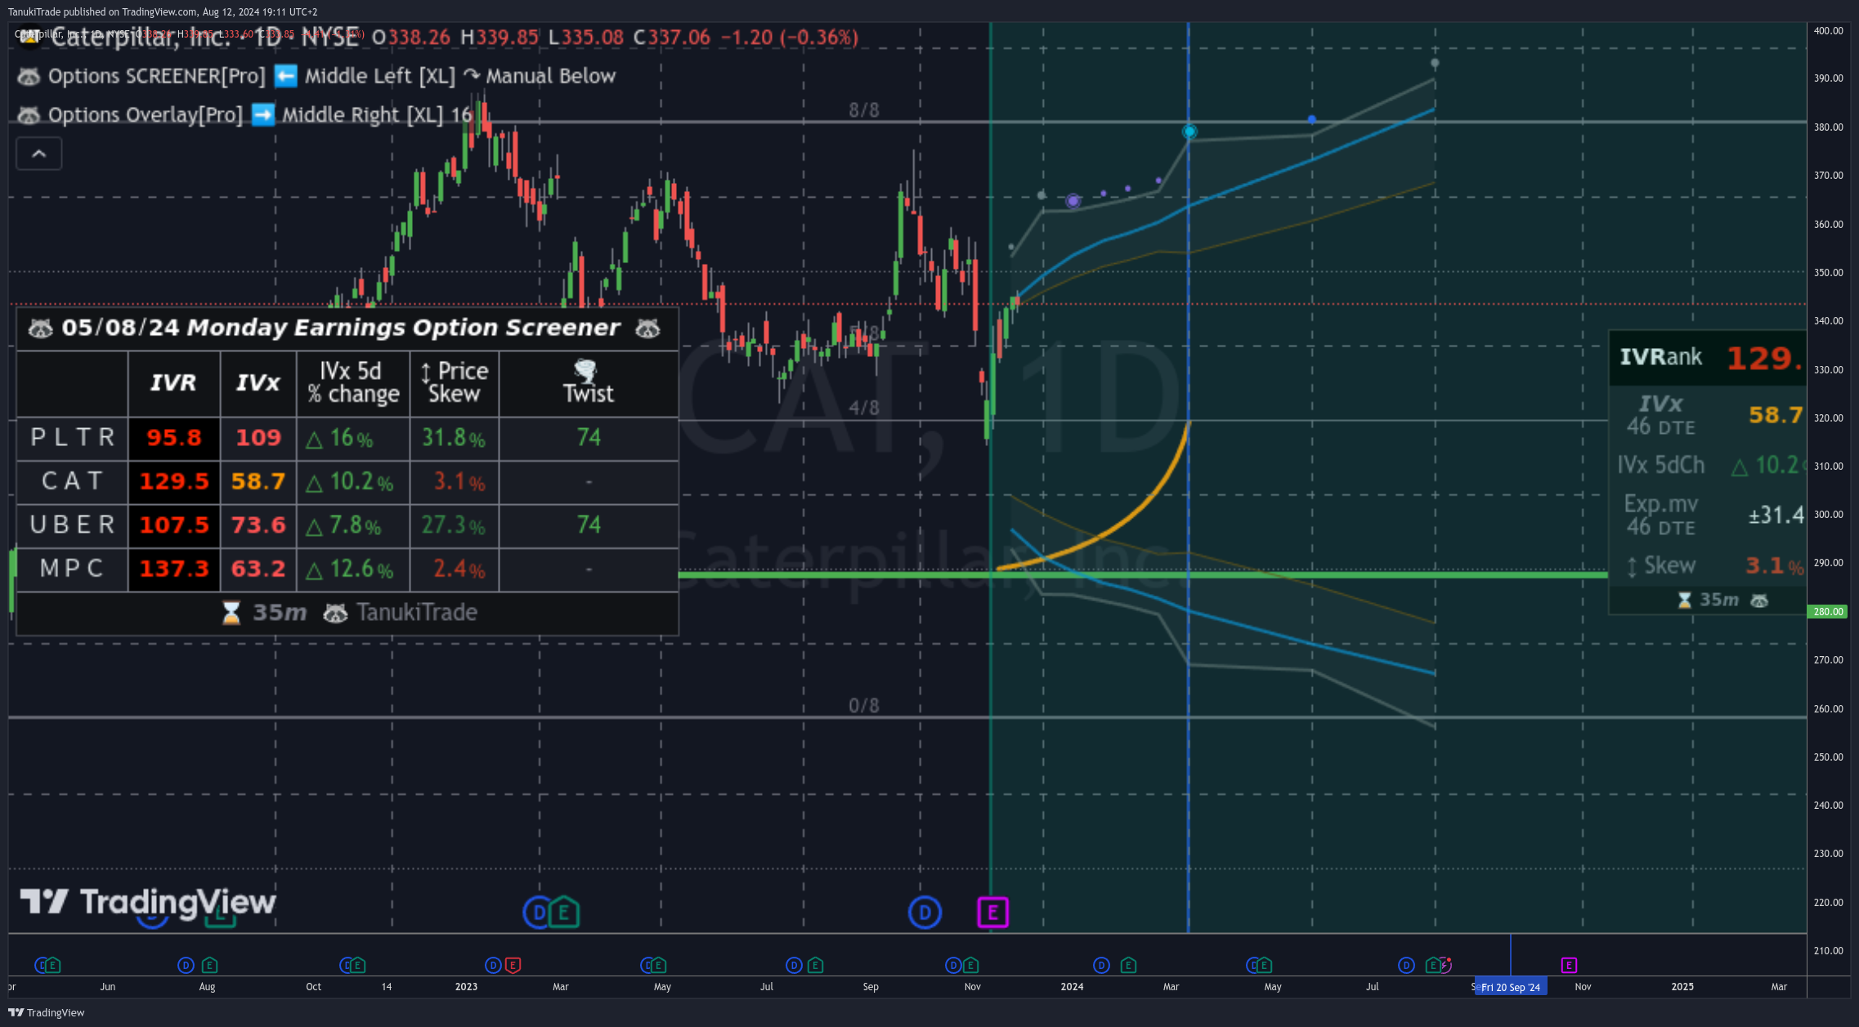The image size is (1859, 1027).
Task: Click the Exp.mv ±31.4 value in the right panel
Action: (1776, 516)
